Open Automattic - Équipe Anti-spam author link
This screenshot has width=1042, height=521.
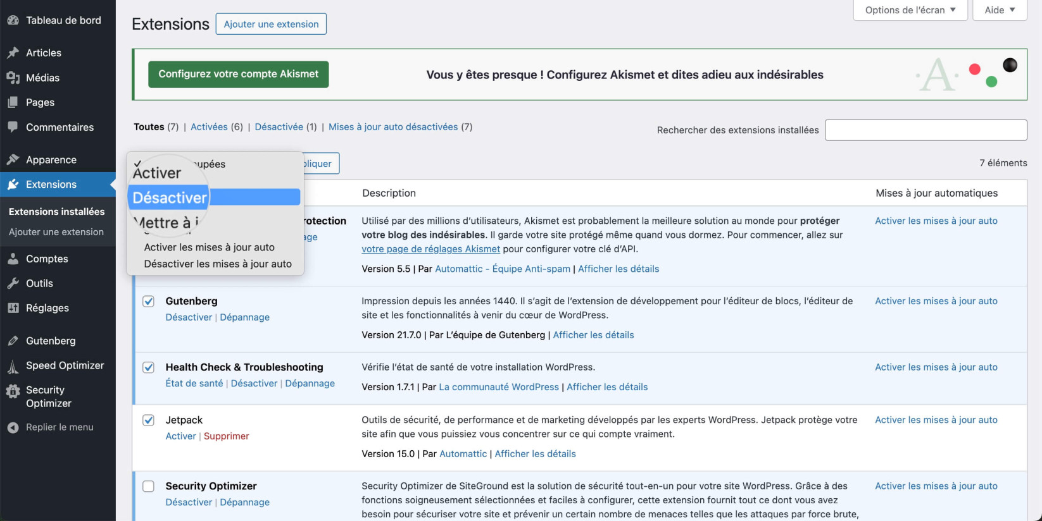tap(503, 269)
